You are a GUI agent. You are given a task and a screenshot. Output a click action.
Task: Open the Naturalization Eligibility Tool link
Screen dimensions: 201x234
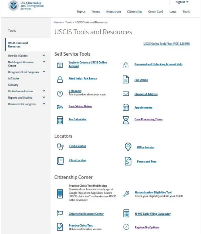(153, 192)
